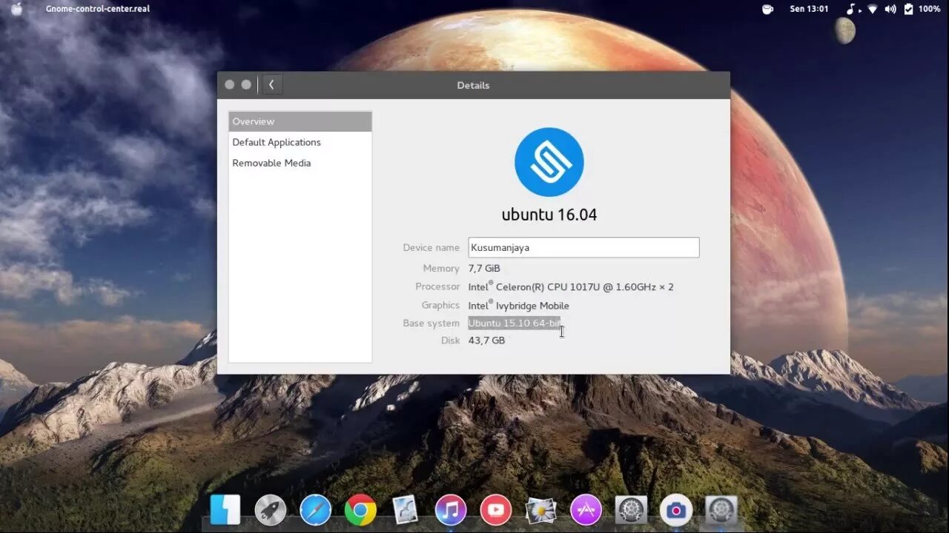The image size is (949, 533).
Task: Open the purple App Store icon in dock
Action: 586,510
